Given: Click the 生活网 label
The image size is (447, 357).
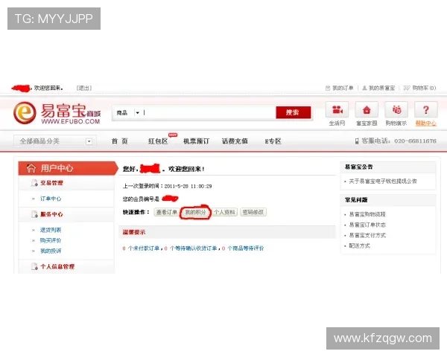Looking at the screenshot, I should click(337, 123).
